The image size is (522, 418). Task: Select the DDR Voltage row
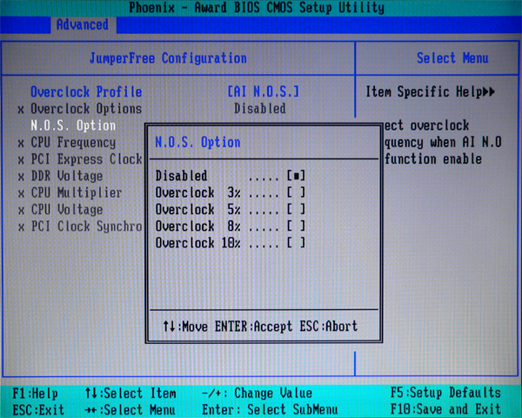tap(67, 176)
